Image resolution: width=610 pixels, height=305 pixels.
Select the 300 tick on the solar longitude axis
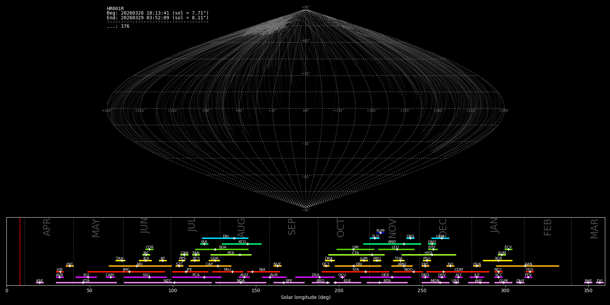[x=505, y=290]
